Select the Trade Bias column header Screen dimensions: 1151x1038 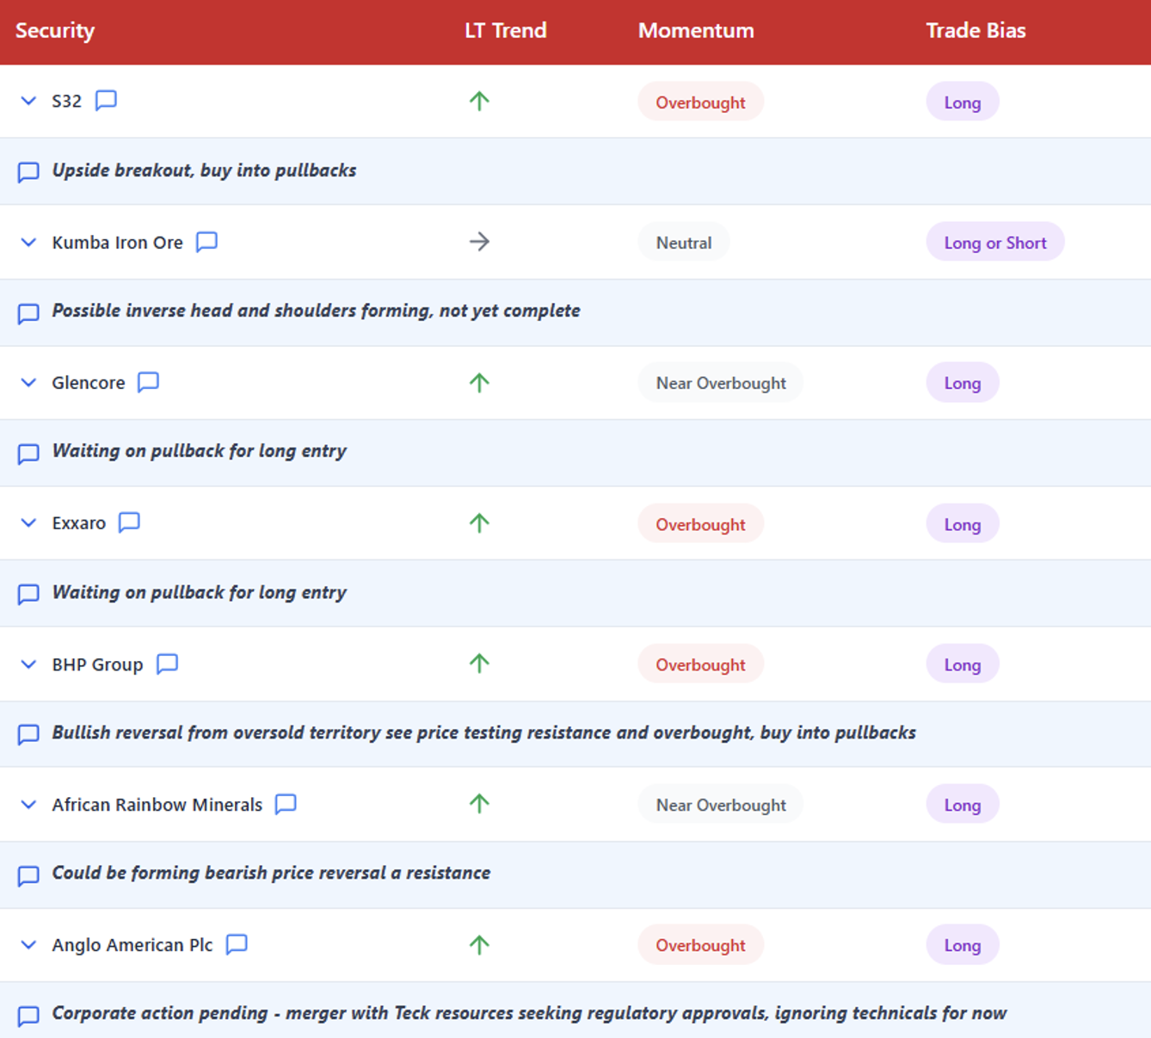pos(976,31)
